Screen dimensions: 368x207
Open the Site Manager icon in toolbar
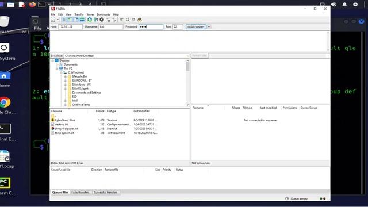[53, 20]
